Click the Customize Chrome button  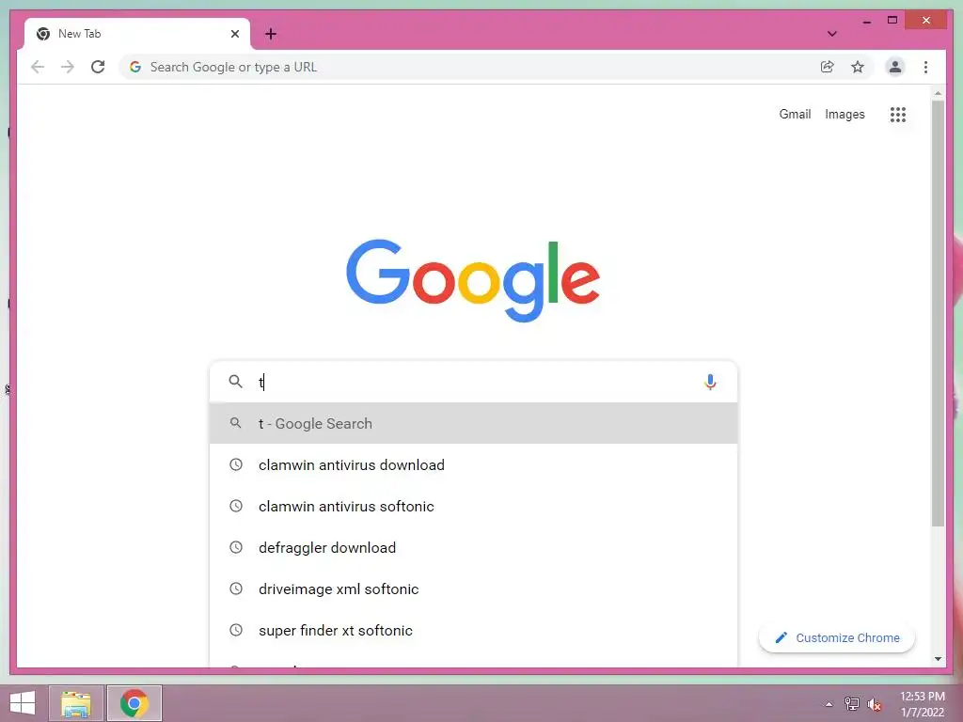pyautogui.click(x=836, y=638)
